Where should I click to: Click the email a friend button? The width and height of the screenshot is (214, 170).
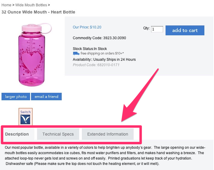[x=46, y=97]
